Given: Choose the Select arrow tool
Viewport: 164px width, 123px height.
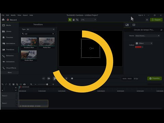Looking at the screenshot, I should pos(70,20).
